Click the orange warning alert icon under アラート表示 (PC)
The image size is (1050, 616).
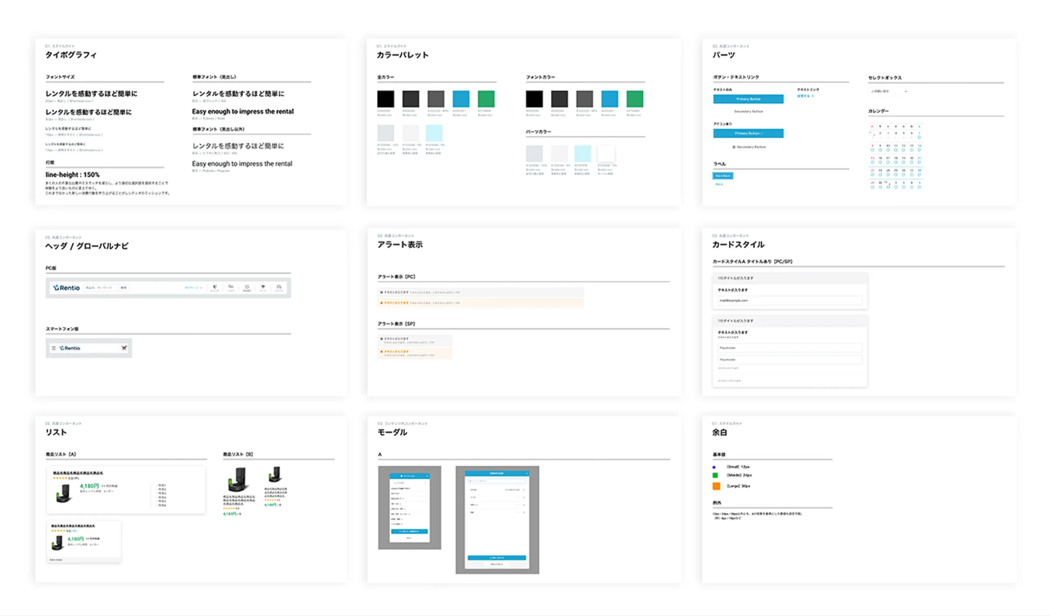tap(381, 303)
